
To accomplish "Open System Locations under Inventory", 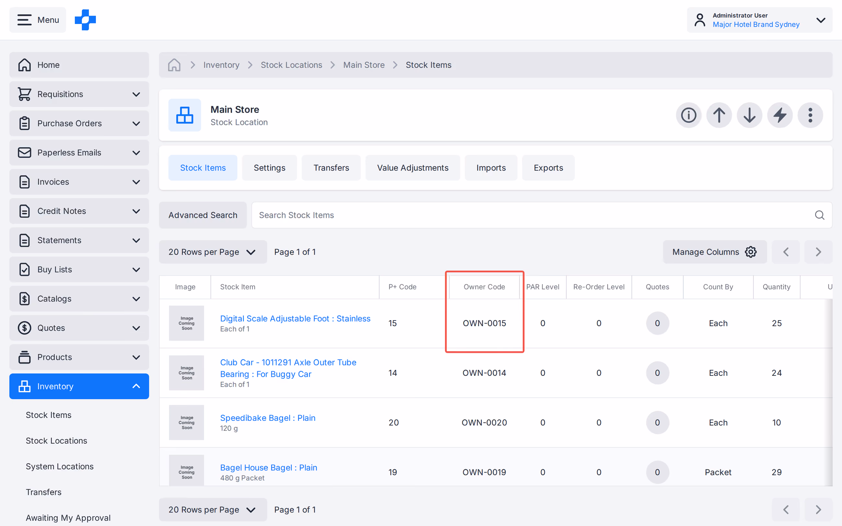I will [x=60, y=466].
